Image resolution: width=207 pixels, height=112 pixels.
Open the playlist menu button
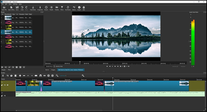coord(24,67)
